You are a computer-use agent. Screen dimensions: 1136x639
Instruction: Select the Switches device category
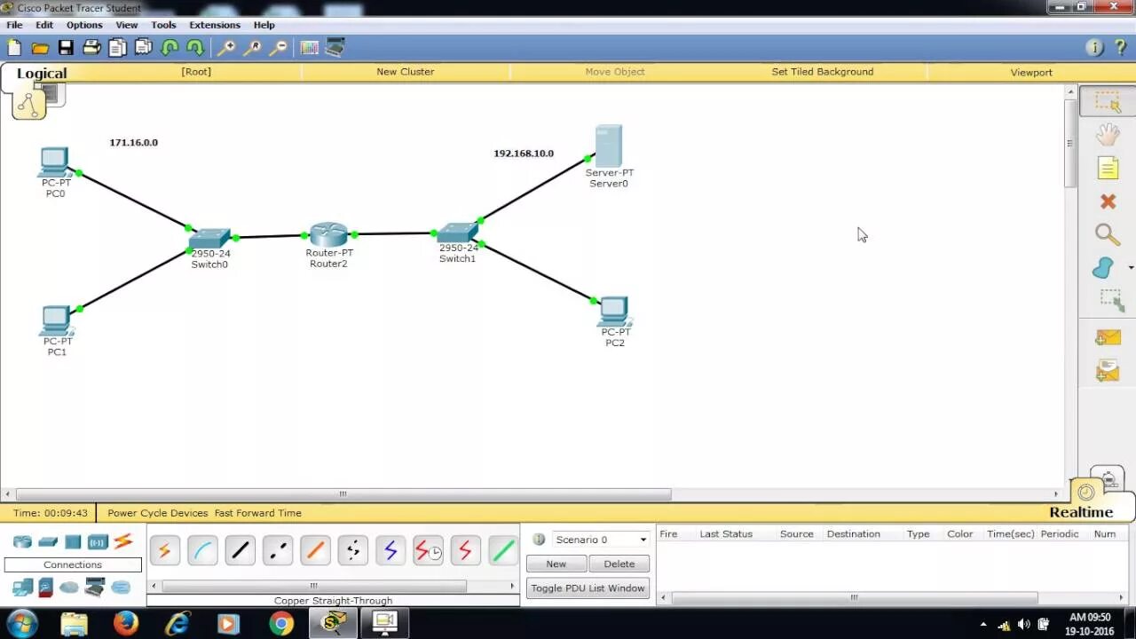[x=48, y=541]
